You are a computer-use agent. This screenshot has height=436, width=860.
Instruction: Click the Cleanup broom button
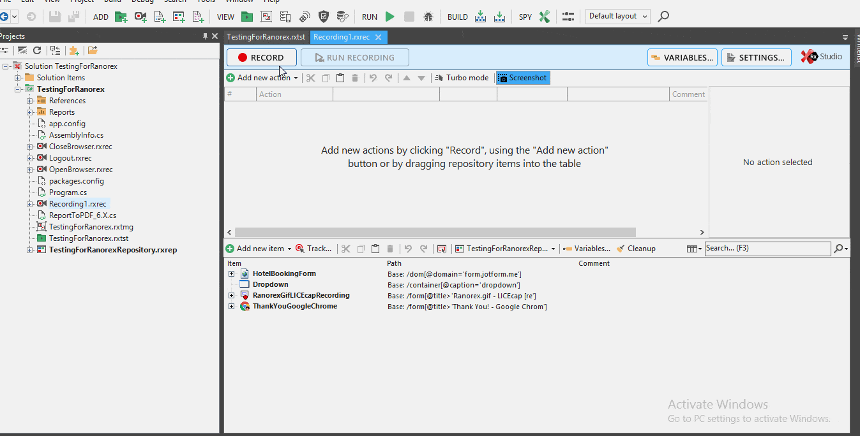pyautogui.click(x=636, y=249)
